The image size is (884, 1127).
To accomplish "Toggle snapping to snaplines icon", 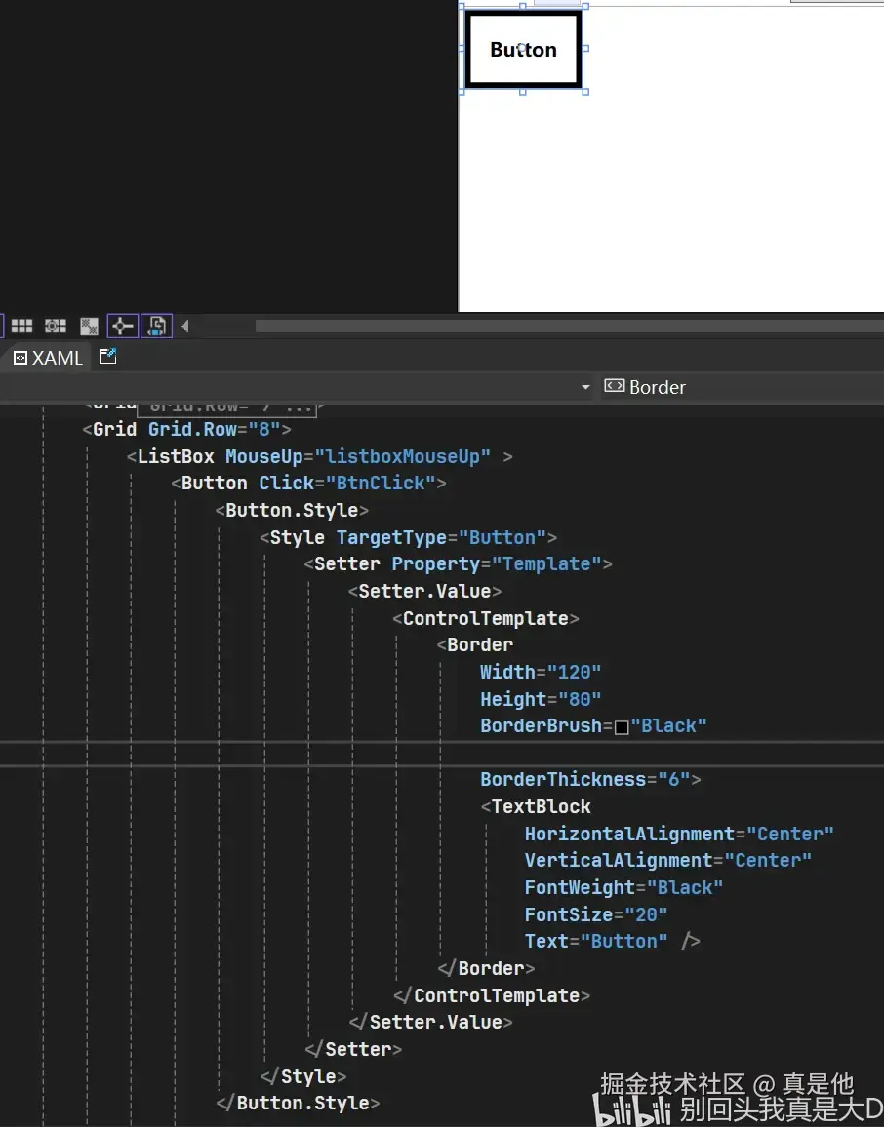I will [122, 327].
